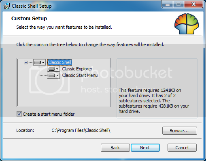
Task: Click the install location path text
Action: click(81, 130)
